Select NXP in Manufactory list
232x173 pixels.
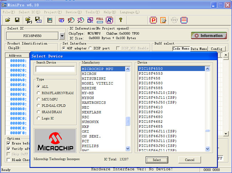tap(103, 127)
